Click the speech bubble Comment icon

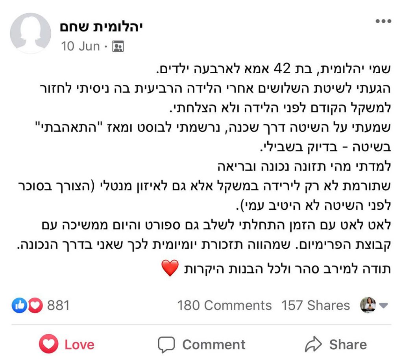[x=166, y=345]
